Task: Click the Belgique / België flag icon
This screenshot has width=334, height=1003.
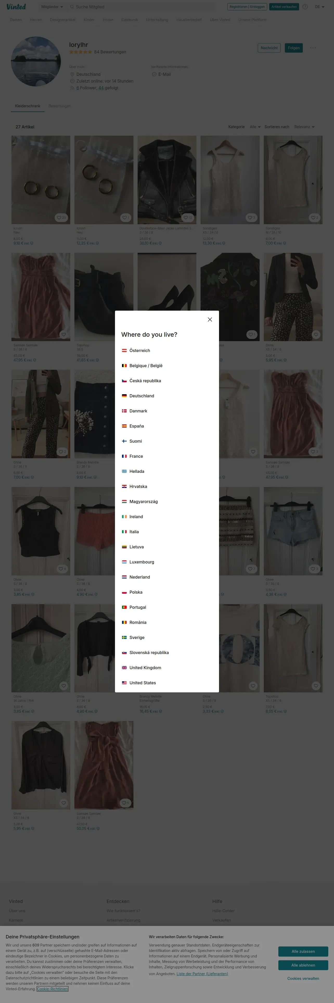Action: pyautogui.click(x=124, y=366)
